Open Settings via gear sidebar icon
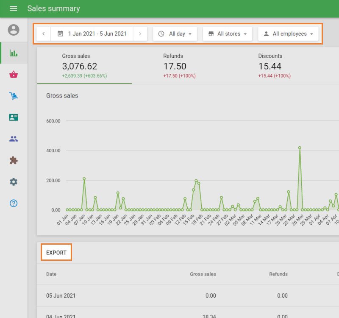The height and width of the screenshot is (318, 339). [14, 181]
